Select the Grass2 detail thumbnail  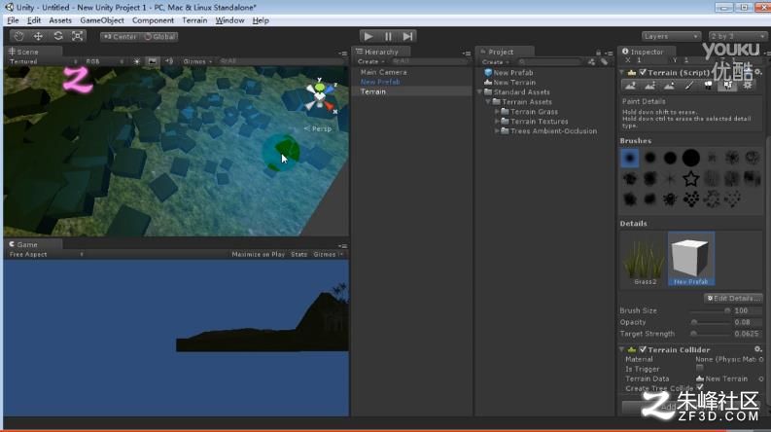click(645, 259)
